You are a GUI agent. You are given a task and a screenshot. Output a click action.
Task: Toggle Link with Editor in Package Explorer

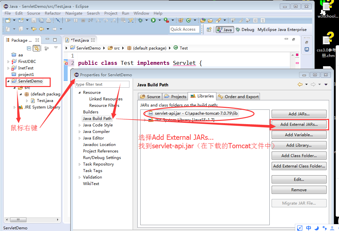pos(37,48)
